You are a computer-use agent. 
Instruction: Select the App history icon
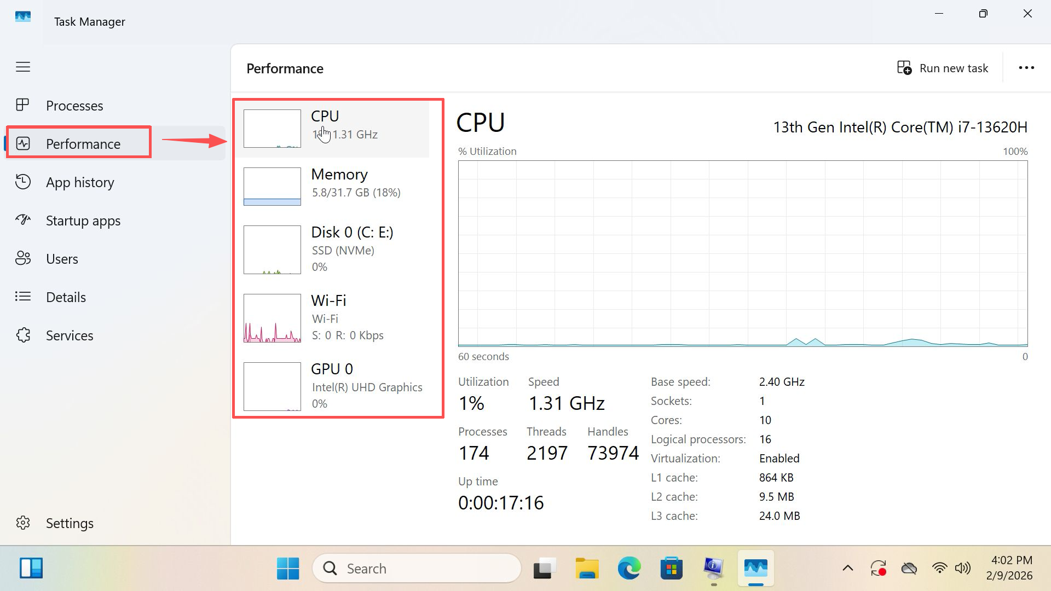pos(22,182)
